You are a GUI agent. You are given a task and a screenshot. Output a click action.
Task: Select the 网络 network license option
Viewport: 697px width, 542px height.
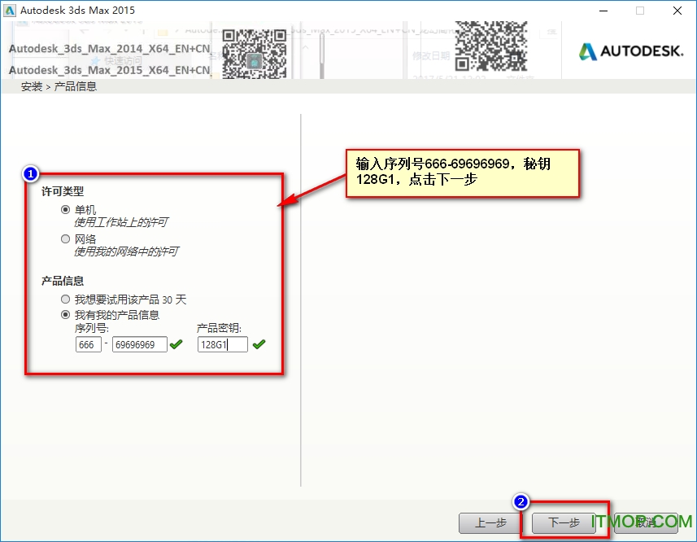pyautogui.click(x=65, y=238)
